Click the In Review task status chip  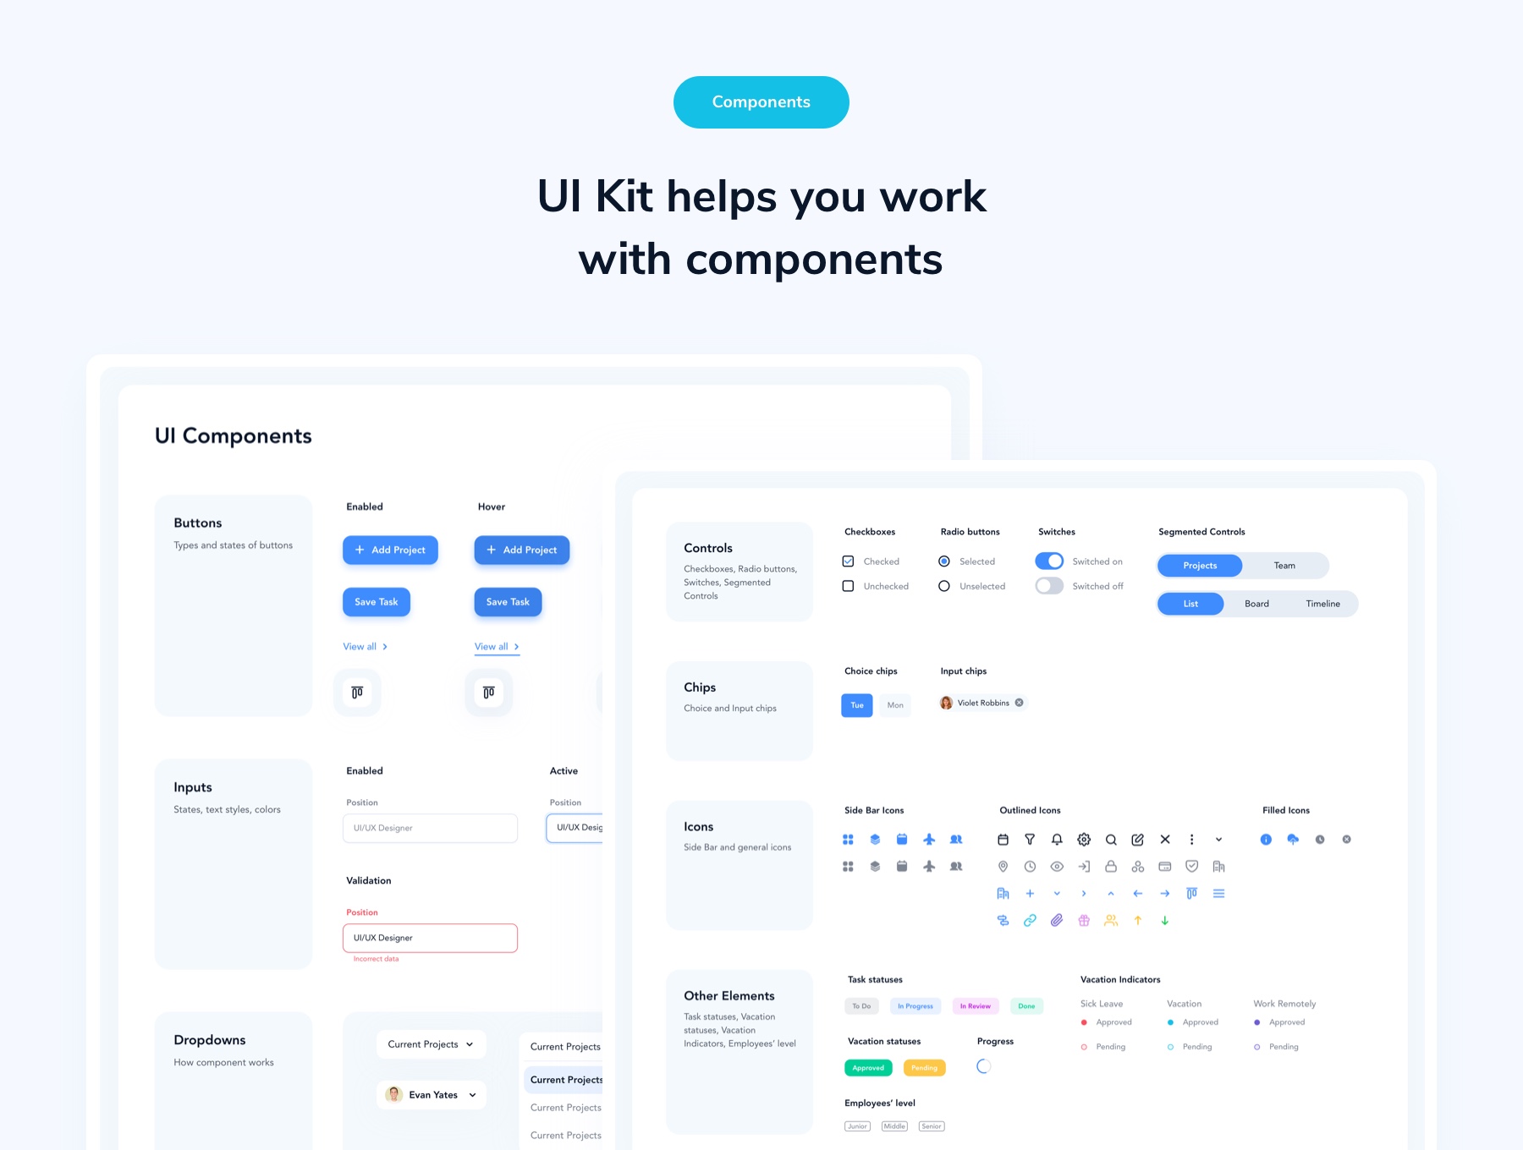976,1006
